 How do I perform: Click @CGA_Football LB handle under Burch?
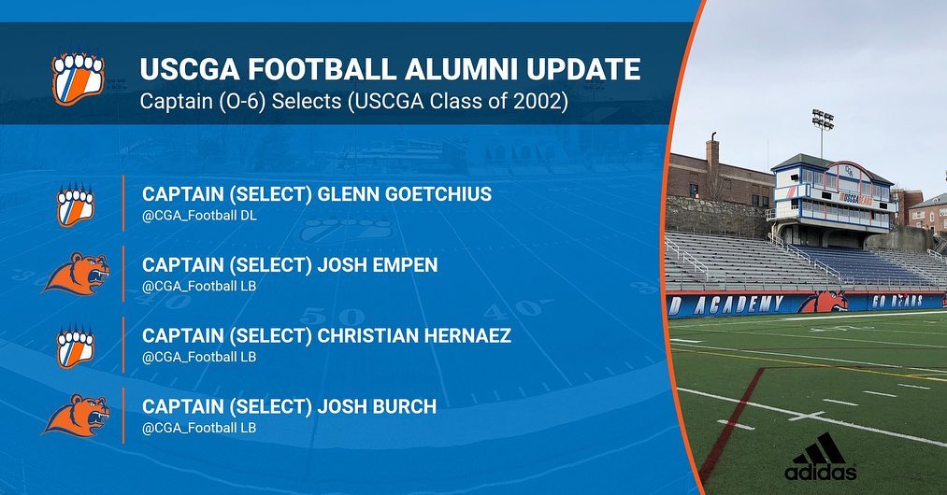[199, 428]
